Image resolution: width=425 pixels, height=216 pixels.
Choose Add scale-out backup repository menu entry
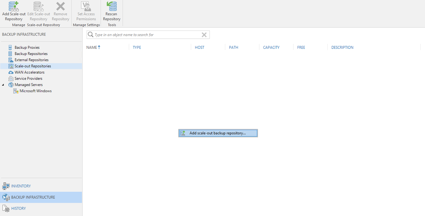pos(218,133)
